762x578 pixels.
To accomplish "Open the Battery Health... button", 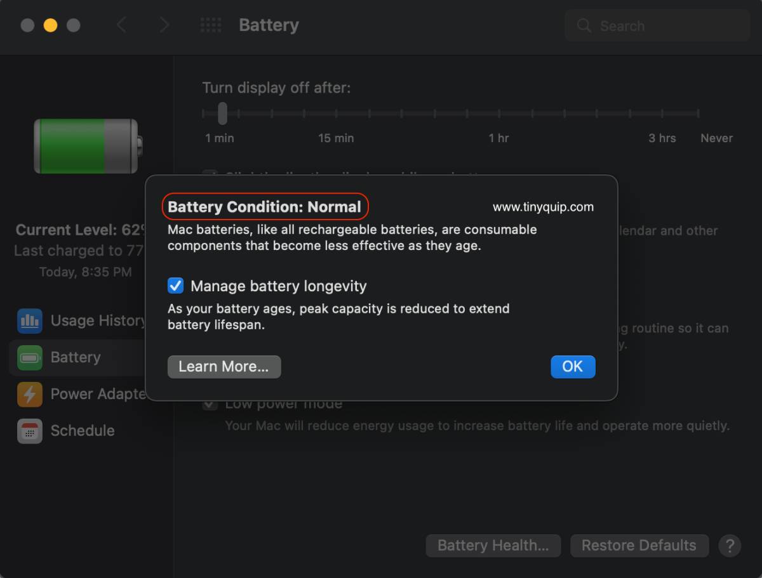I will pos(493,546).
